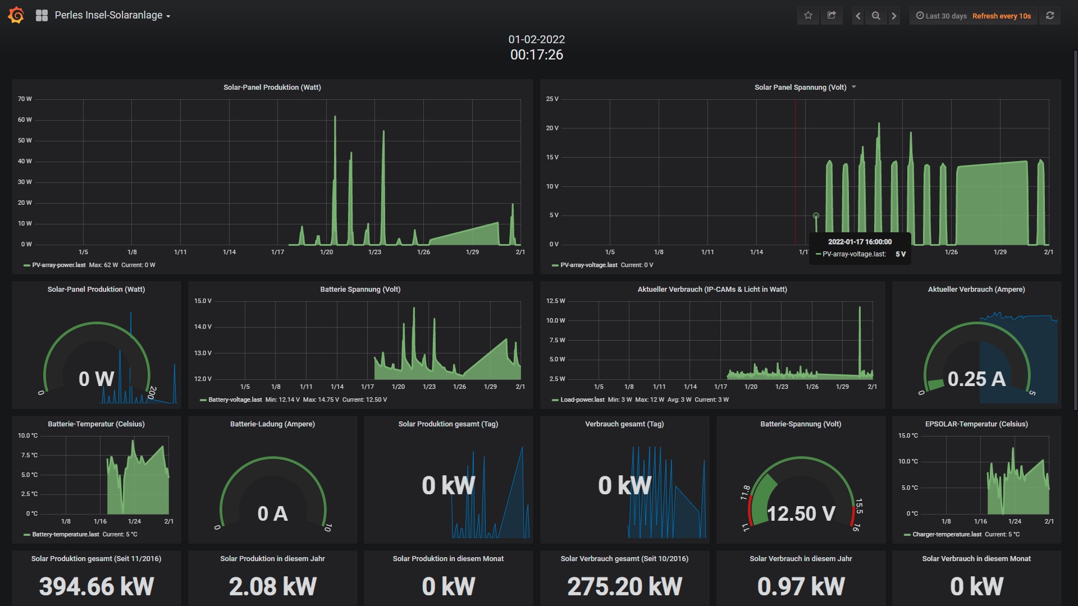Zoom out time range magnifier icon
This screenshot has height=606, width=1078.
point(876,16)
